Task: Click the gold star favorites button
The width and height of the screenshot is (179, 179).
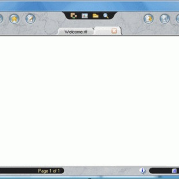Action: tap(14, 19)
